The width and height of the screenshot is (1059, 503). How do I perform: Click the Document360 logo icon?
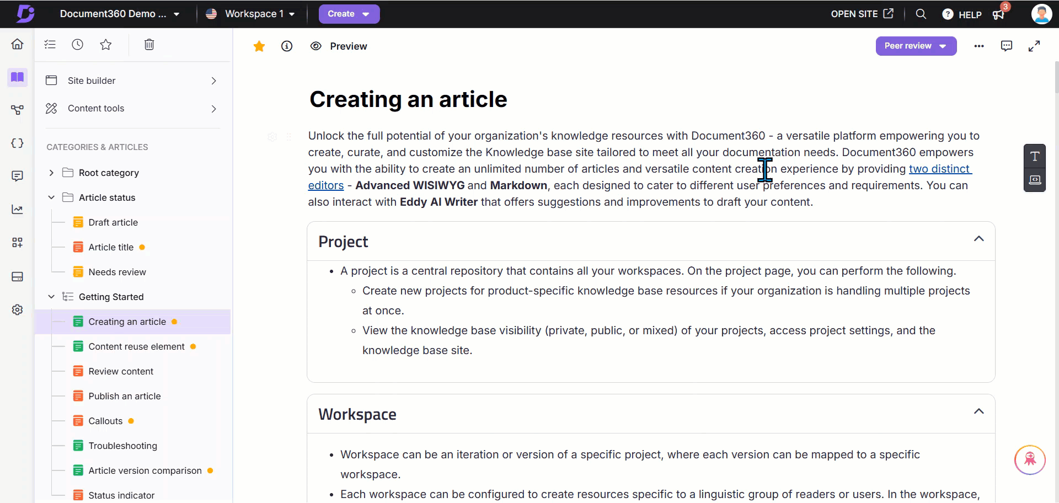[x=25, y=14]
